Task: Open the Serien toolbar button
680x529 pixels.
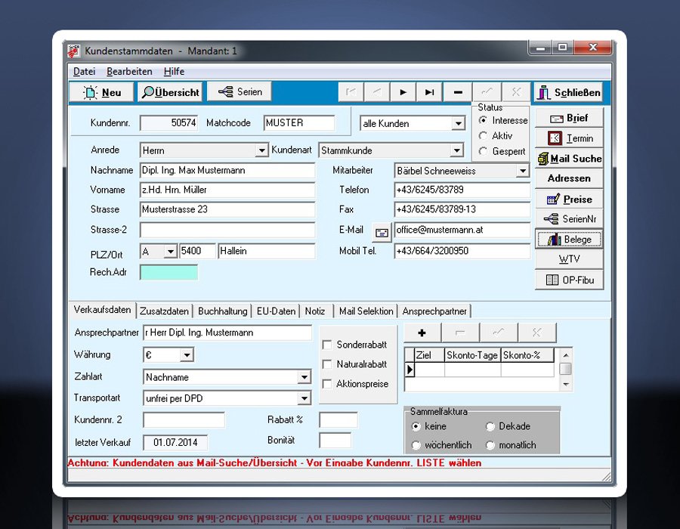Action: [x=240, y=92]
